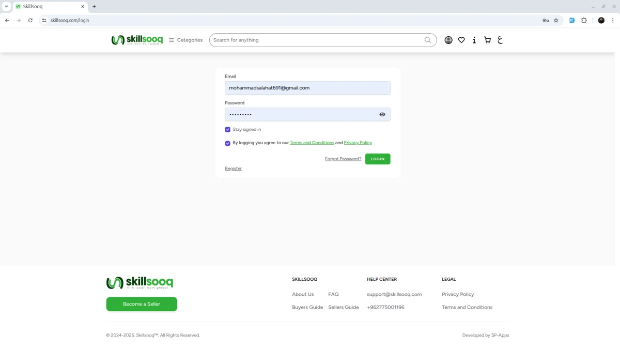The width and height of the screenshot is (620, 349).
Task: Click the info icon in header
Action: tap(474, 40)
